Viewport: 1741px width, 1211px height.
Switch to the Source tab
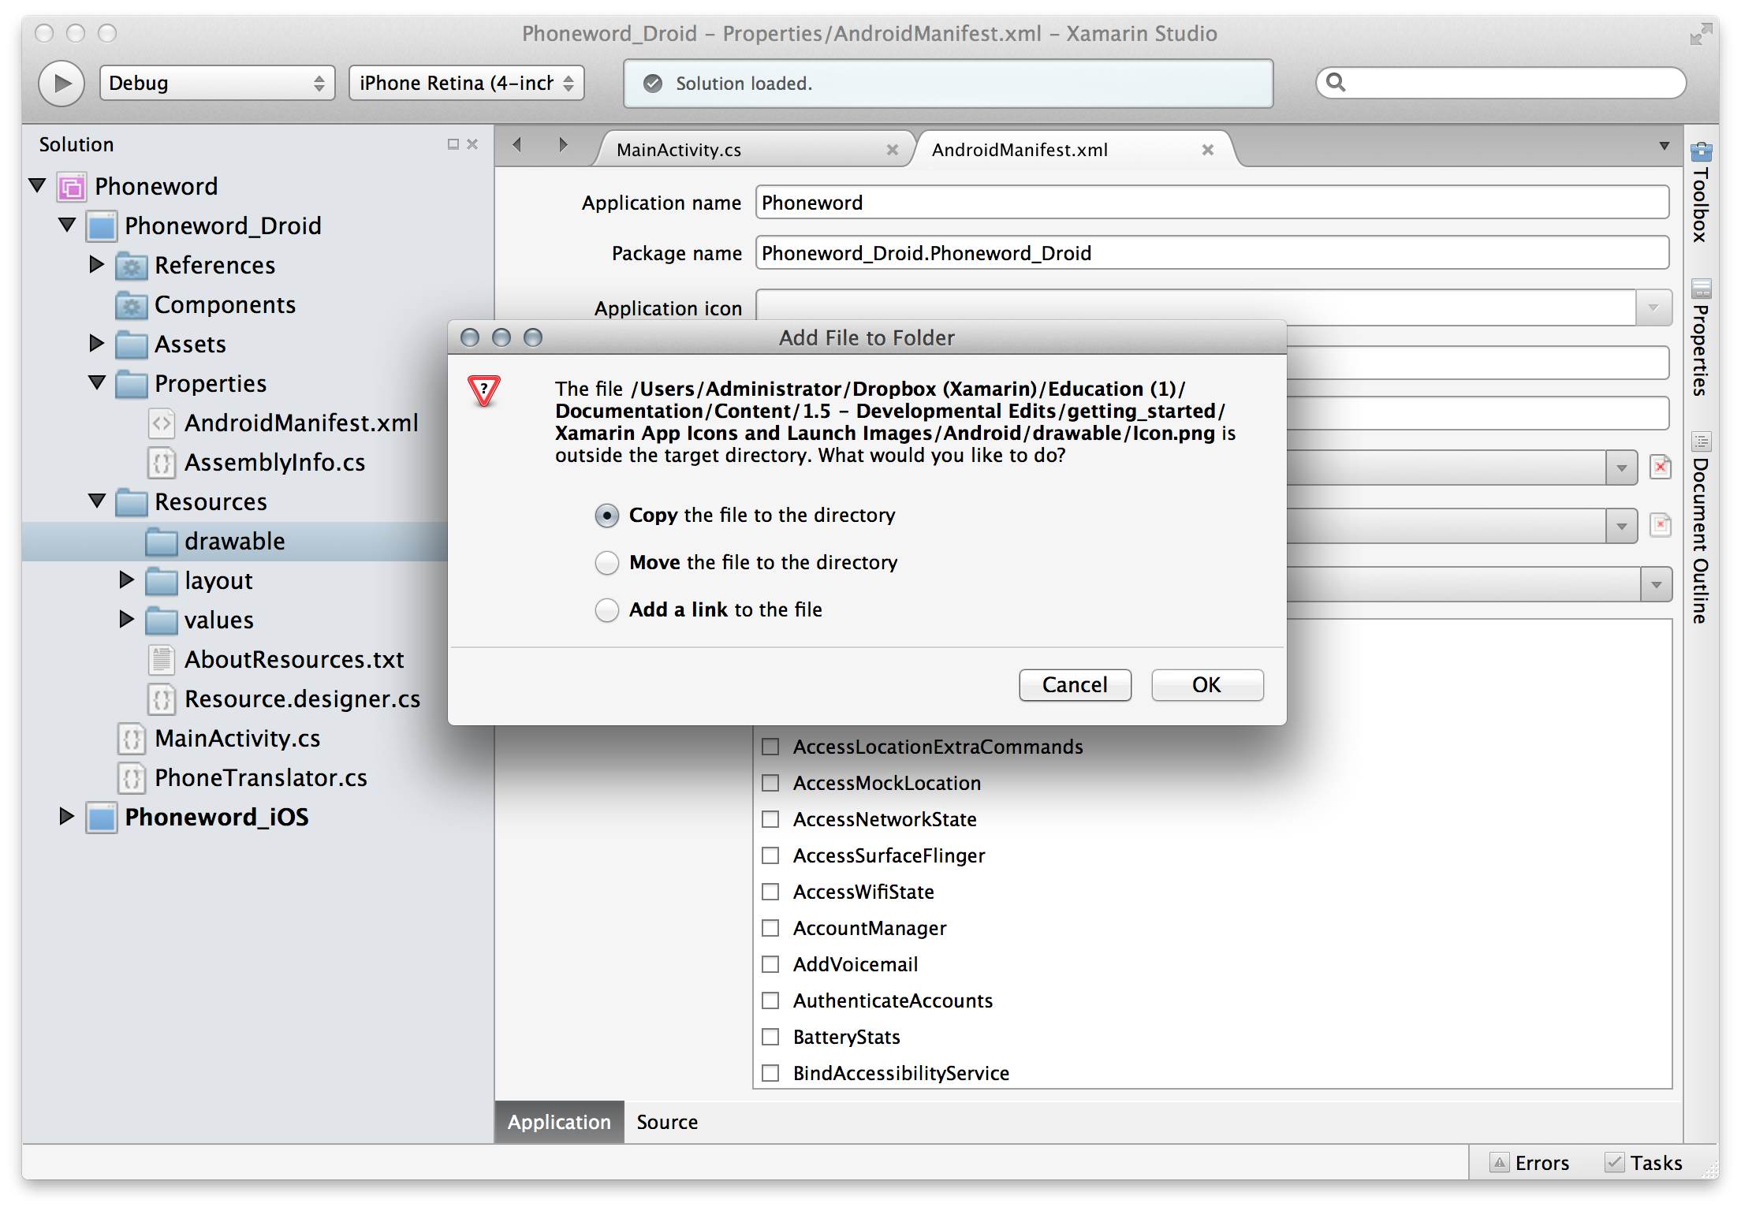pos(667,1122)
